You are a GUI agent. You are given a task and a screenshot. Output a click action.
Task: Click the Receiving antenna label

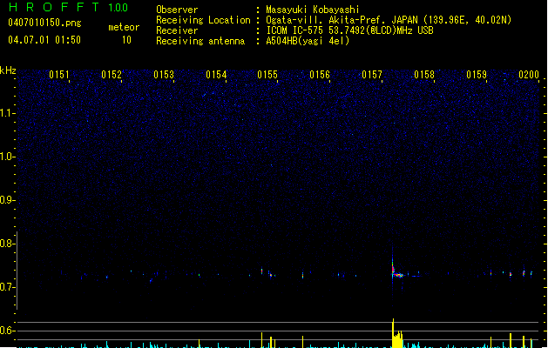coord(200,41)
